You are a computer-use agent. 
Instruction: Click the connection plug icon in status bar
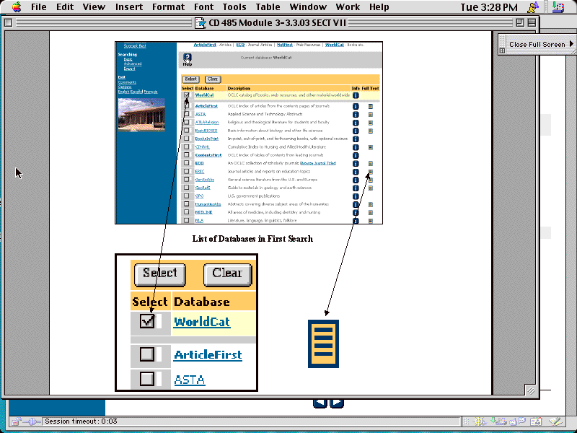coord(32,421)
